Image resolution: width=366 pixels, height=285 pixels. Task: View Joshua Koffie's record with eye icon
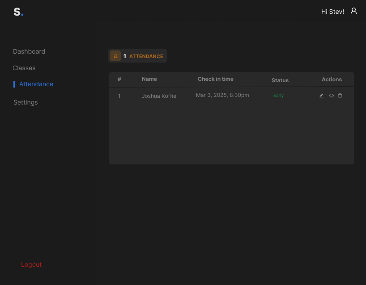(x=331, y=96)
